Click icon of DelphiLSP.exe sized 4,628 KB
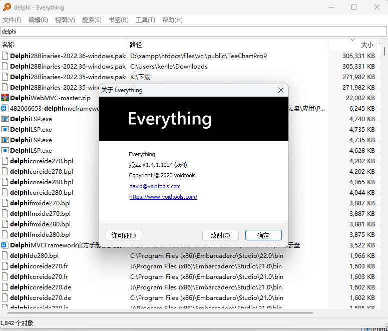The height and width of the screenshot is (331, 388). [x=5, y=150]
